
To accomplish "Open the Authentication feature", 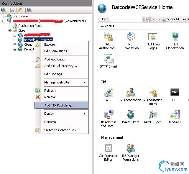I will click(131, 94).
